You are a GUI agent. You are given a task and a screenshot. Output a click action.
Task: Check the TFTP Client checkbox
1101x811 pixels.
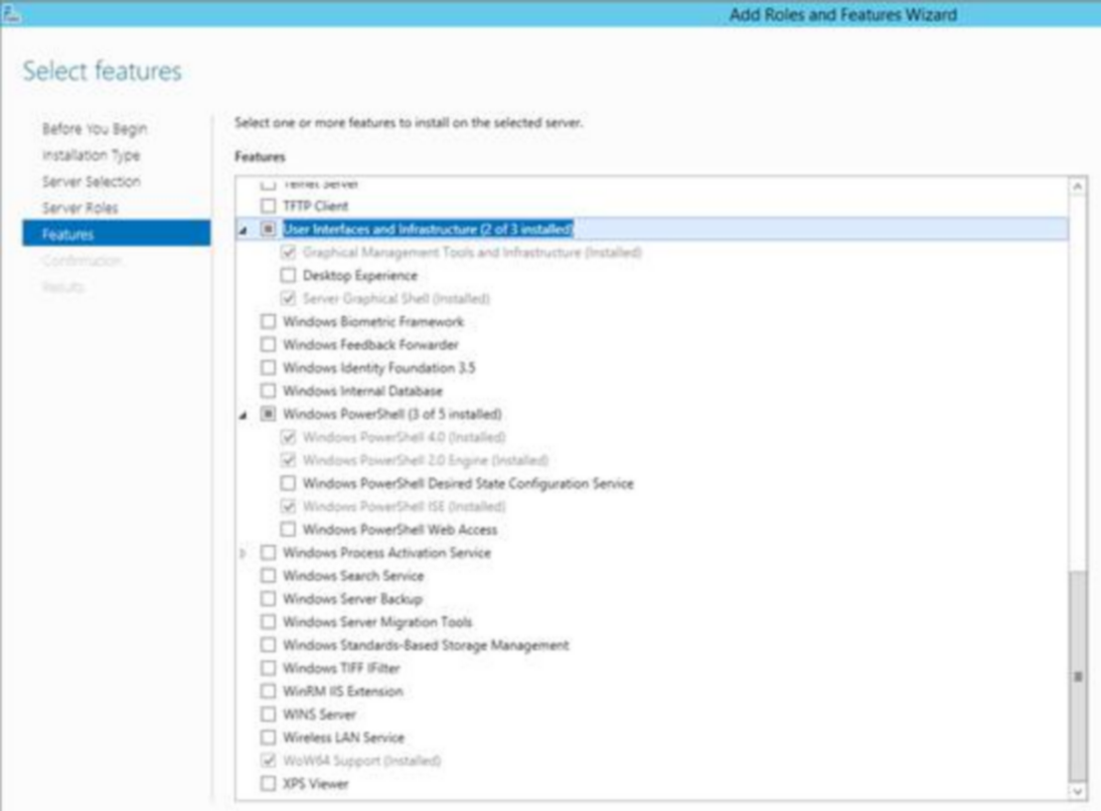tap(268, 206)
